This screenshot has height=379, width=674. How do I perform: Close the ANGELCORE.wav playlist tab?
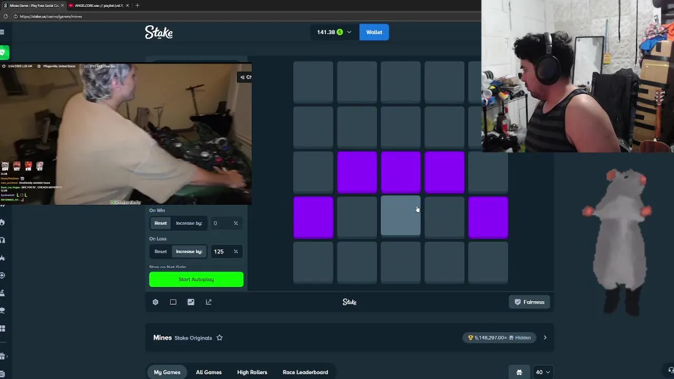(x=127, y=5)
